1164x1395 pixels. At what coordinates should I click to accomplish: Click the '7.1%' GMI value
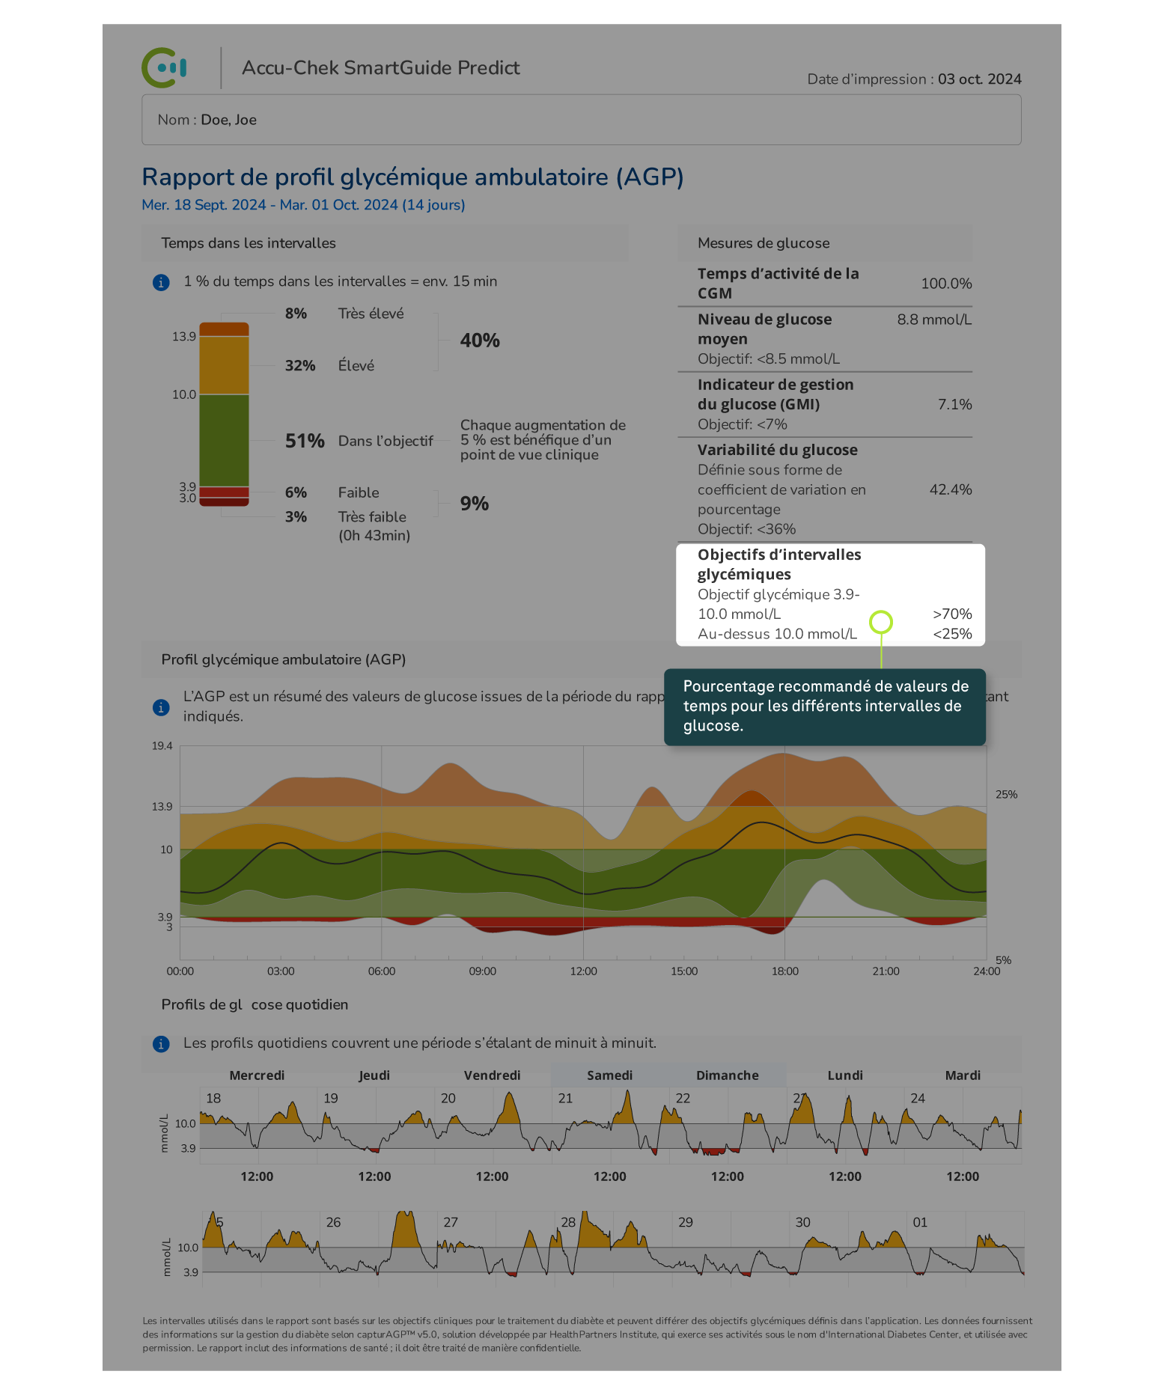click(955, 405)
